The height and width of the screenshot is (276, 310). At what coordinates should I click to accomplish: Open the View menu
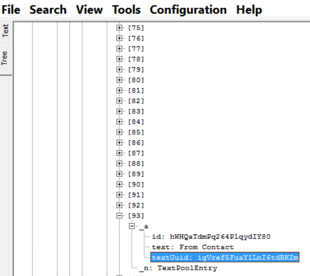pyautogui.click(x=89, y=10)
